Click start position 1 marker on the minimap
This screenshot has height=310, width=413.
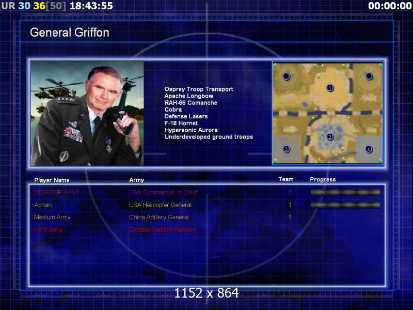tap(330, 88)
